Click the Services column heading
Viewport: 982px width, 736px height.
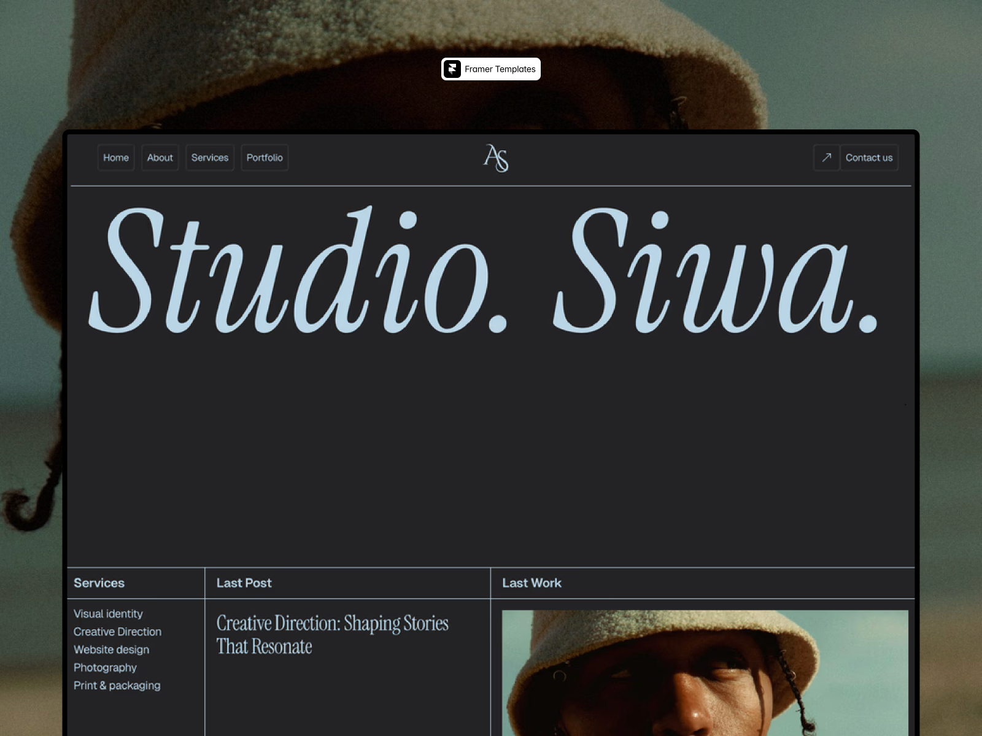[x=99, y=583]
